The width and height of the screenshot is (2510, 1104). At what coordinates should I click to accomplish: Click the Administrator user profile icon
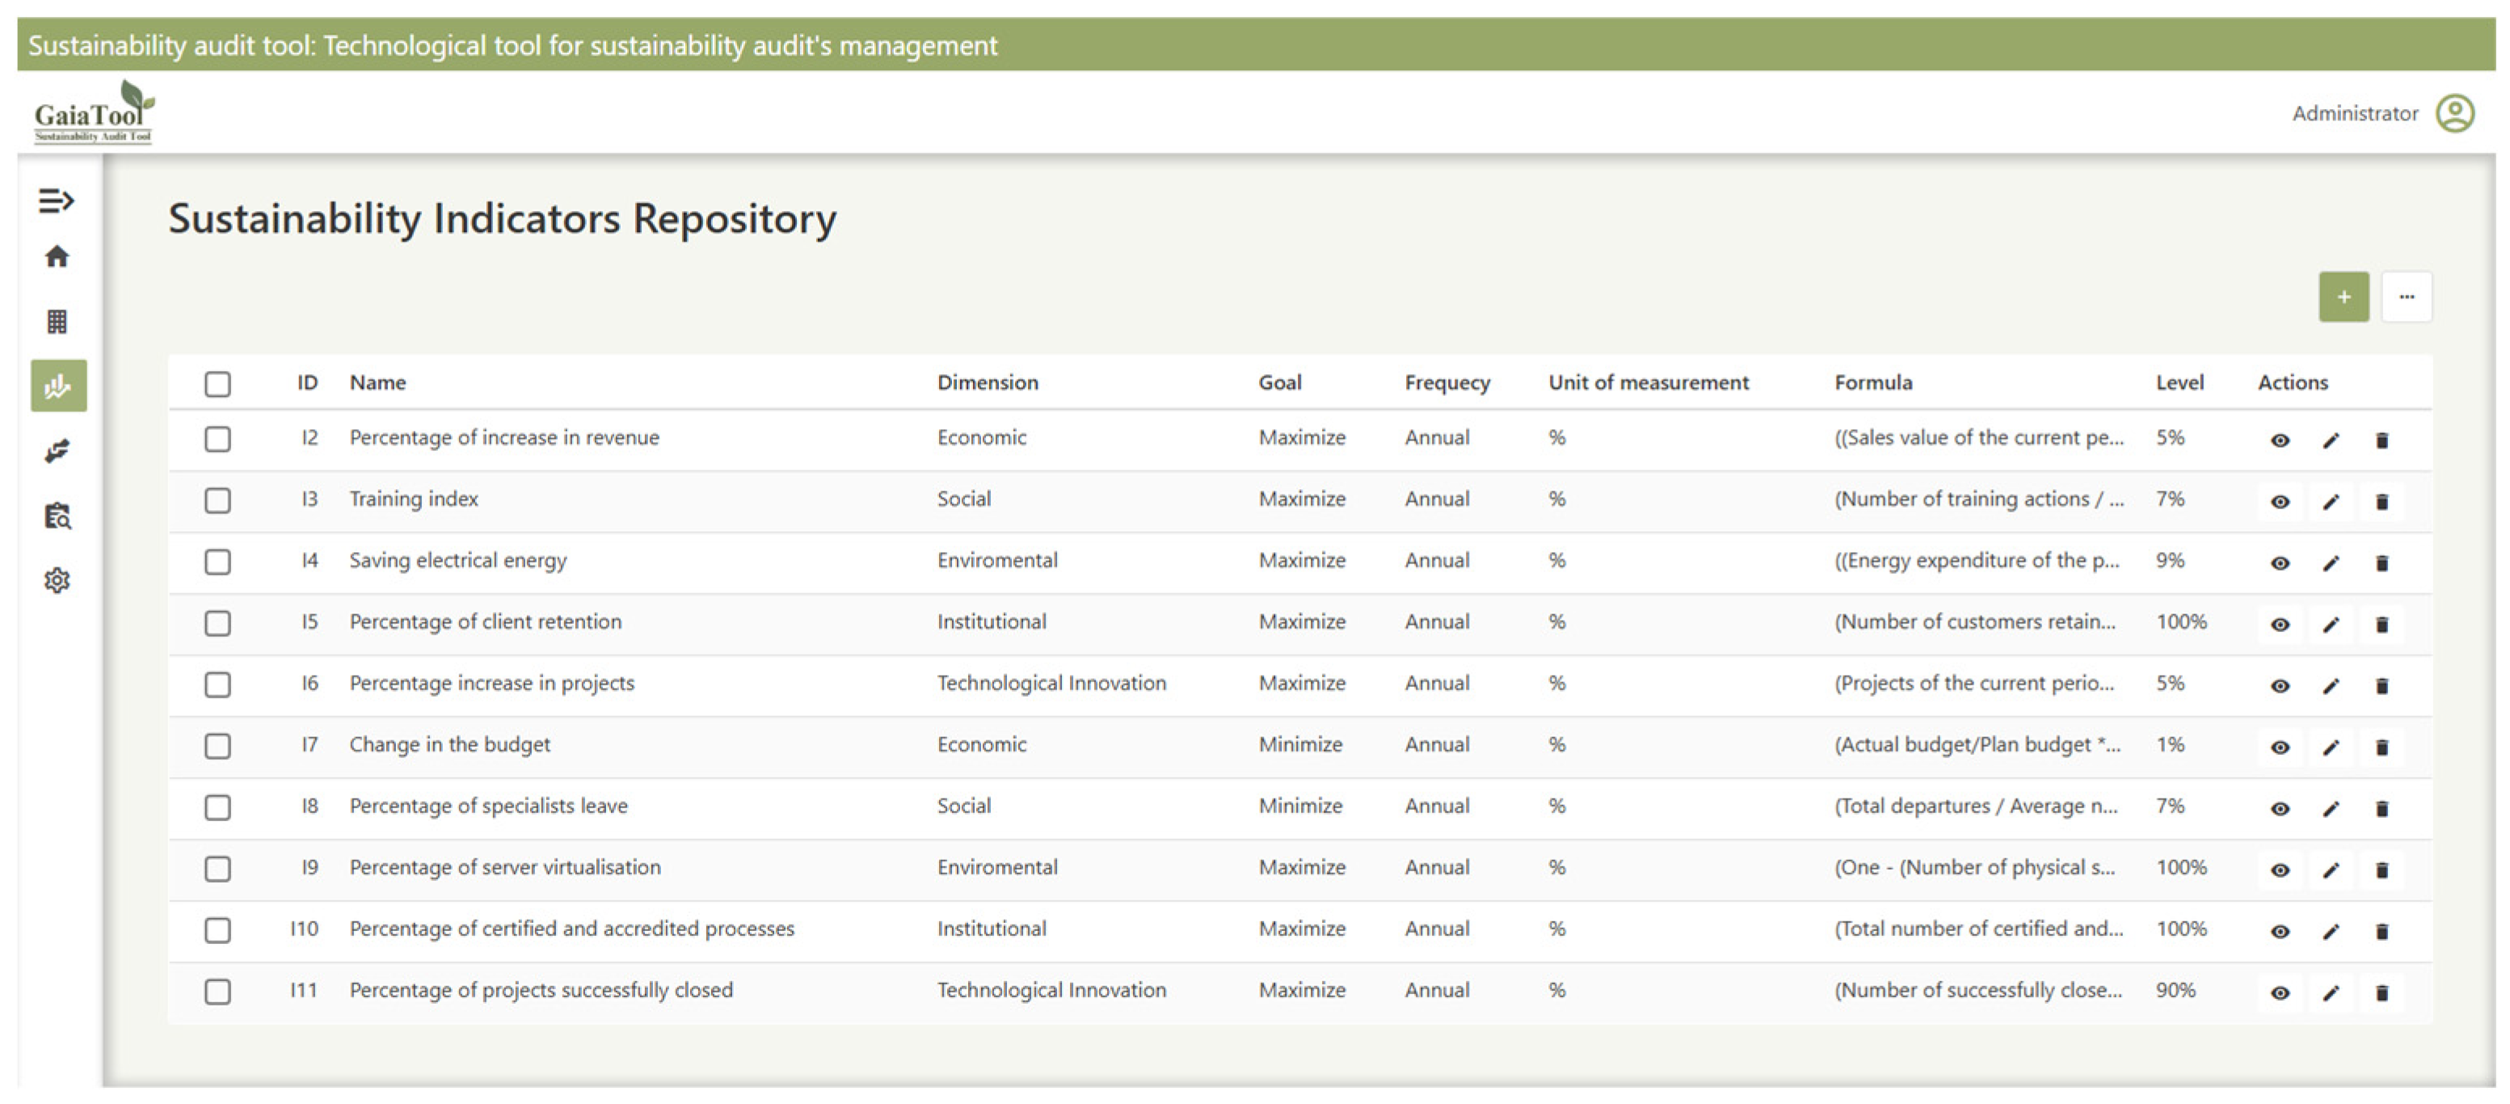2454,113
